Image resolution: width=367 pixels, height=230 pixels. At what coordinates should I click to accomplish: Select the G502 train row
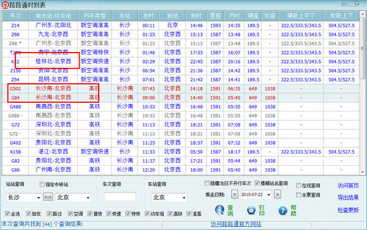click(x=180, y=89)
